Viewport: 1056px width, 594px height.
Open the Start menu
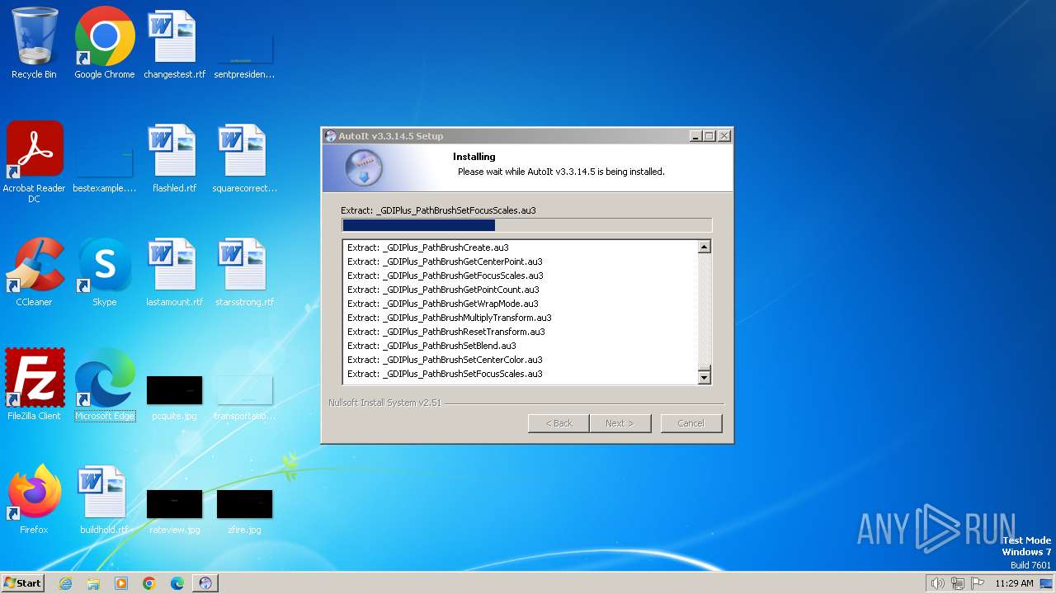point(23,583)
